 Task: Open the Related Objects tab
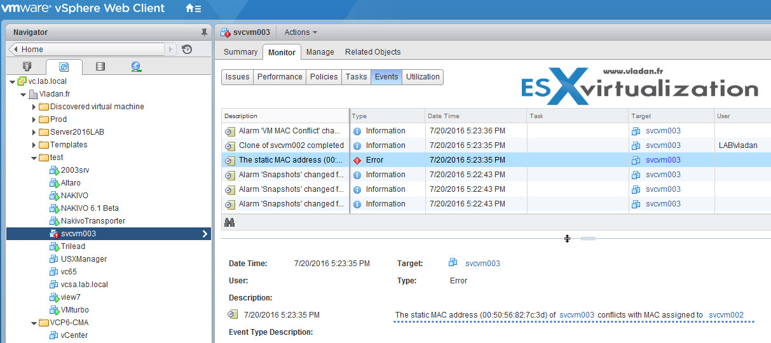pos(372,52)
